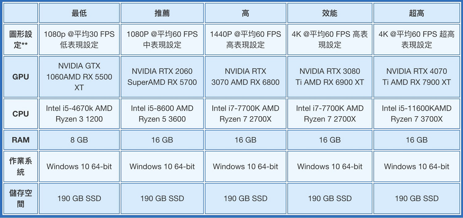This screenshot has width=463, height=218.
Task: Click the 圖形設定** row label
Action: (x=21, y=39)
